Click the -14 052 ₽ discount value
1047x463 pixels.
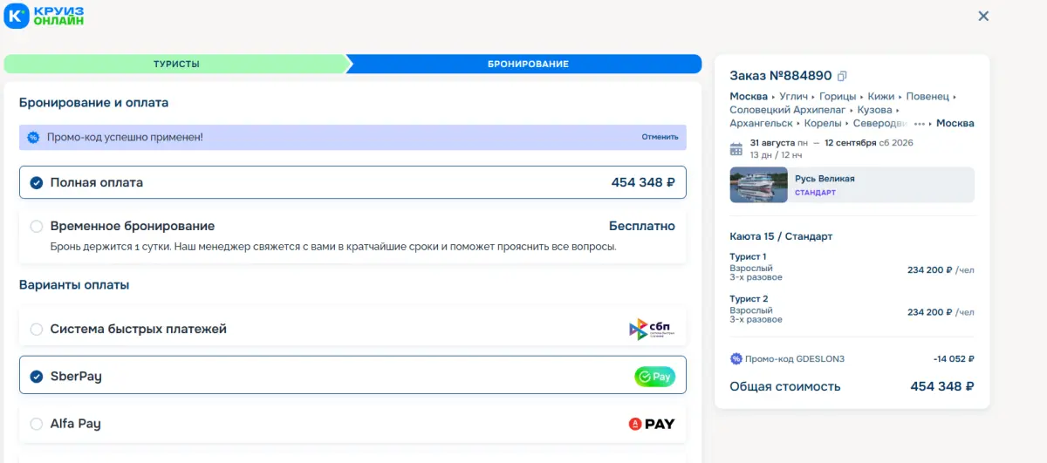(x=954, y=358)
